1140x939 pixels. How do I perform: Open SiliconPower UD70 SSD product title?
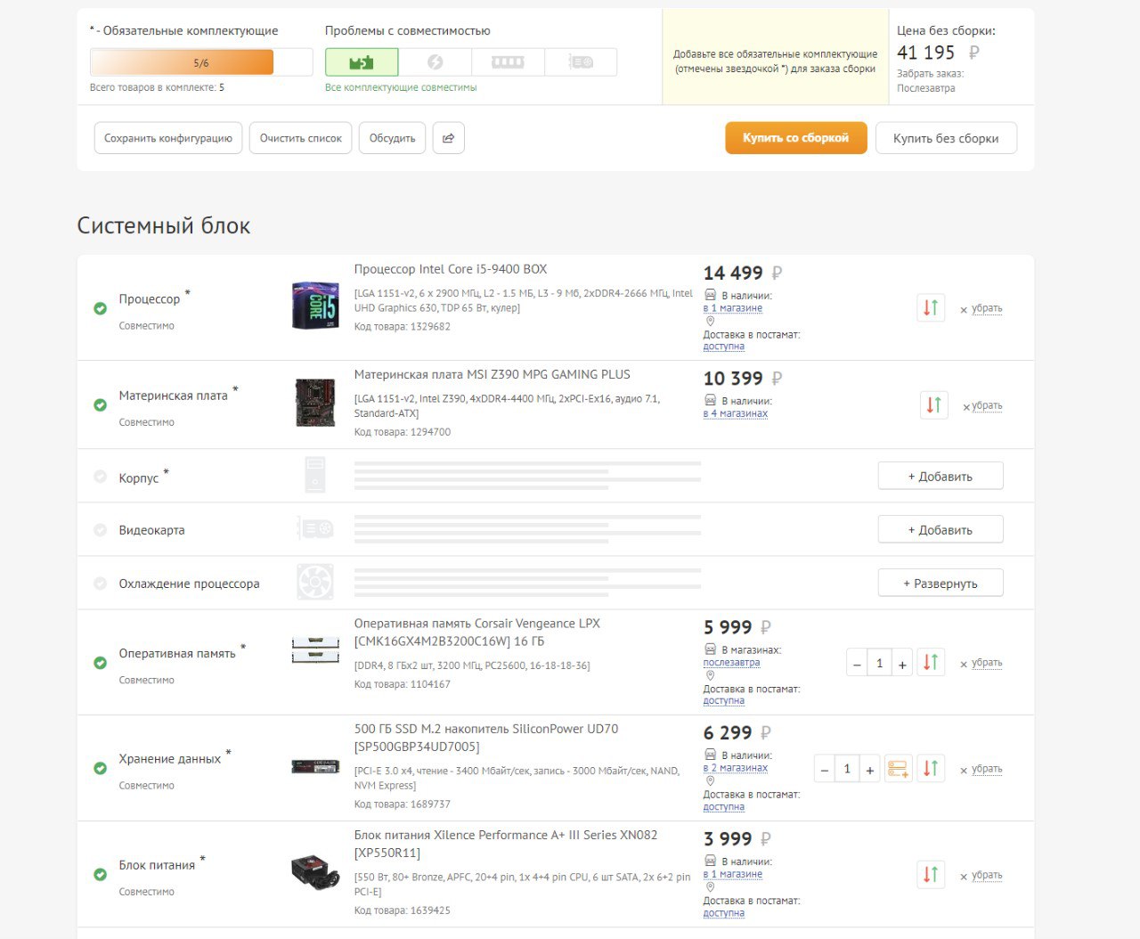point(486,738)
